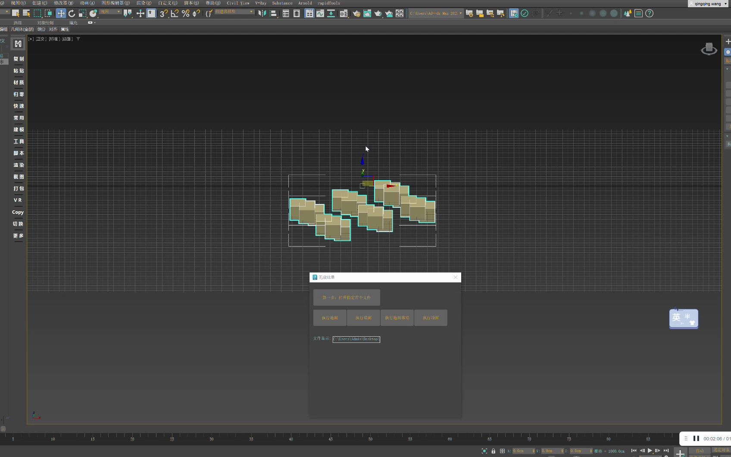The height and width of the screenshot is (457, 731).
Task: Open the Select by Name dialog icon
Action: (x=26, y=13)
